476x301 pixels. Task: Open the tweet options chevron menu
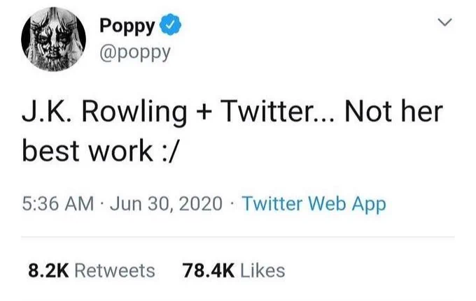(x=445, y=22)
